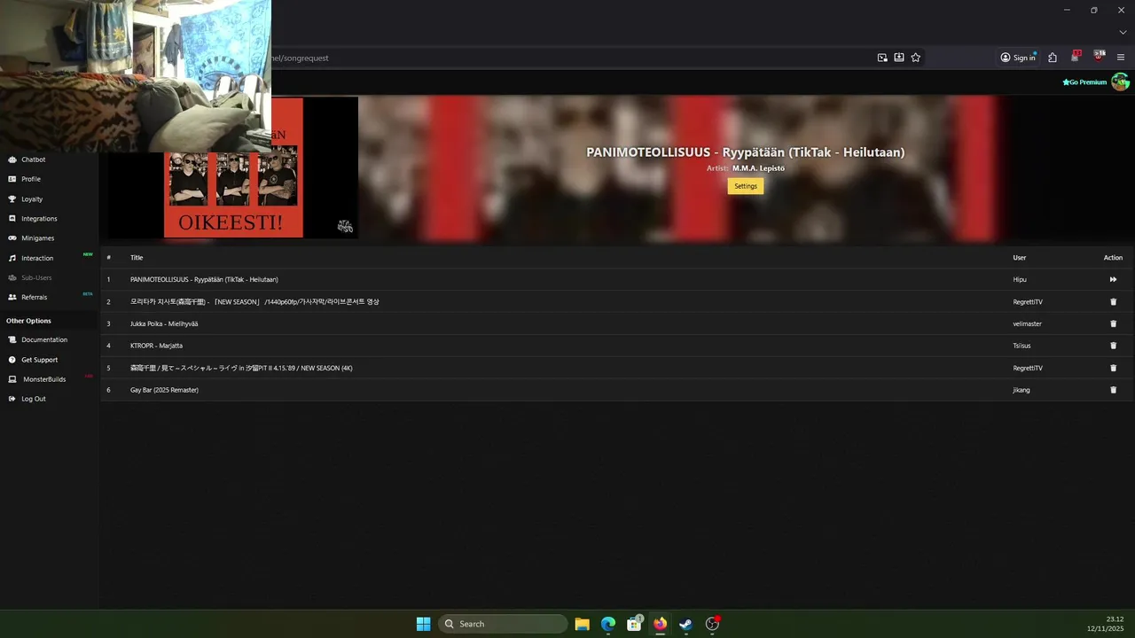This screenshot has width=1135, height=638.
Task: Open the Chatbot sidebar section
Action: 33,159
